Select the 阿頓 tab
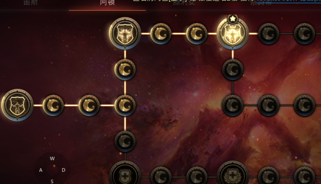Viewport: 321px width, 184px height. click(107, 2)
